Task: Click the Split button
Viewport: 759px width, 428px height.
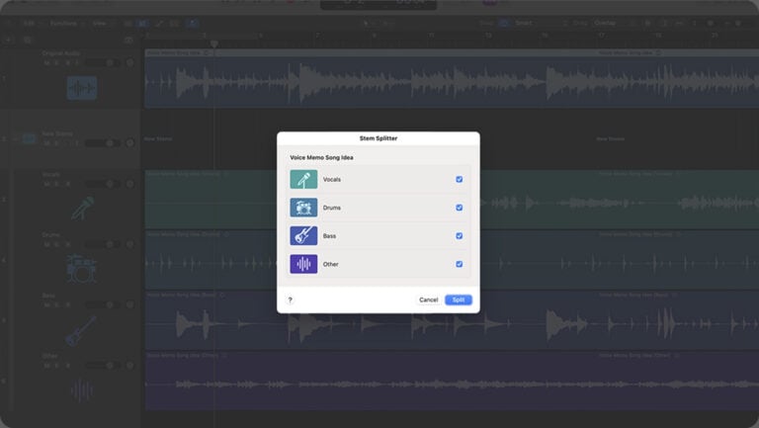Action: tap(458, 300)
